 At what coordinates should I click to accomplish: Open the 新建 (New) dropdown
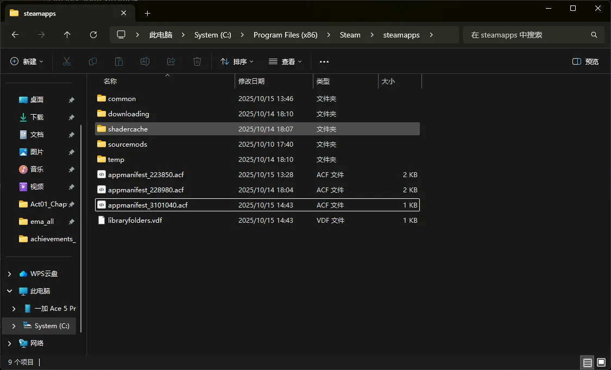tap(27, 61)
